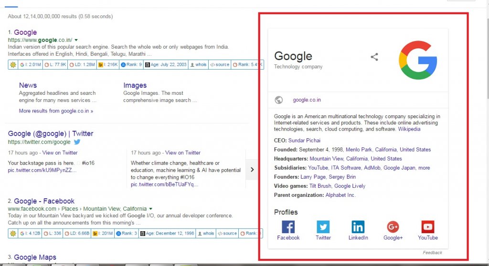
Task: Open pic.twitter.com/bBeTUaFYq link
Action: [164, 184]
